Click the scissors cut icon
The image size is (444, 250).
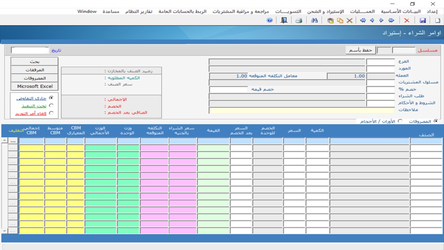click(349, 20)
